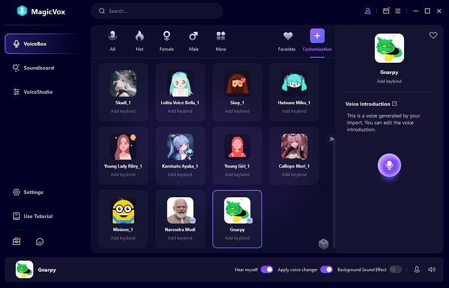Click the edit Voice Introduction icon
Viewport: 449px width, 288px height.
click(x=395, y=104)
